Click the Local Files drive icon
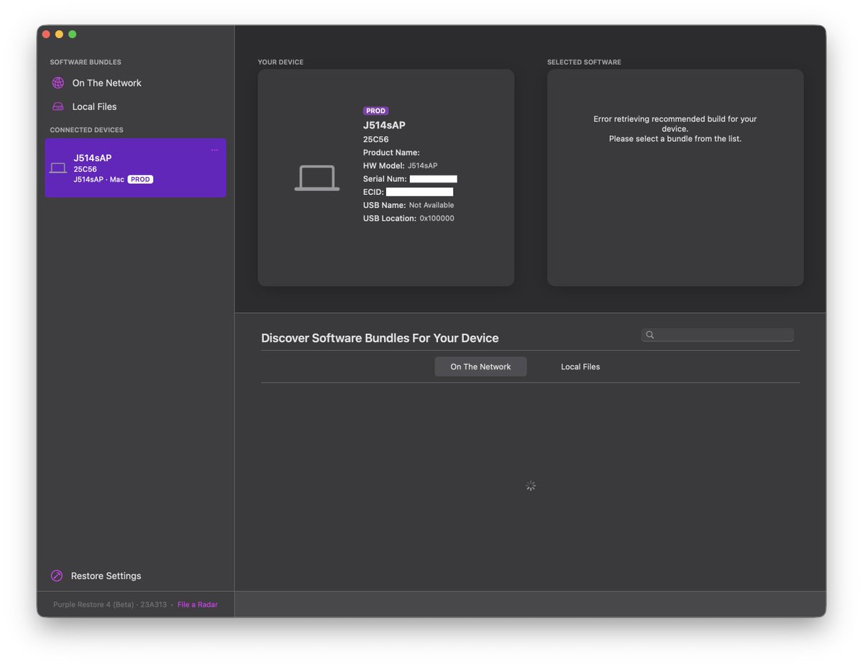The height and width of the screenshot is (666, 863). pos(58,106)
